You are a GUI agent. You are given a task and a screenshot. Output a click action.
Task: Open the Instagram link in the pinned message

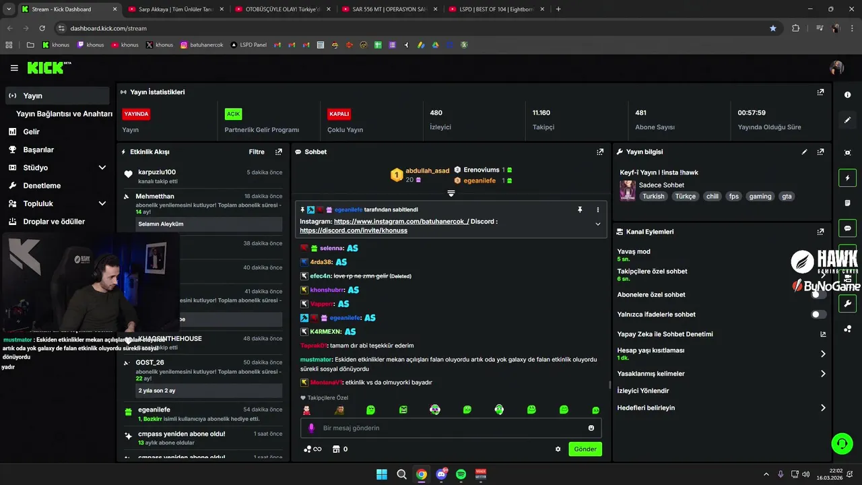tap(401, 222)
